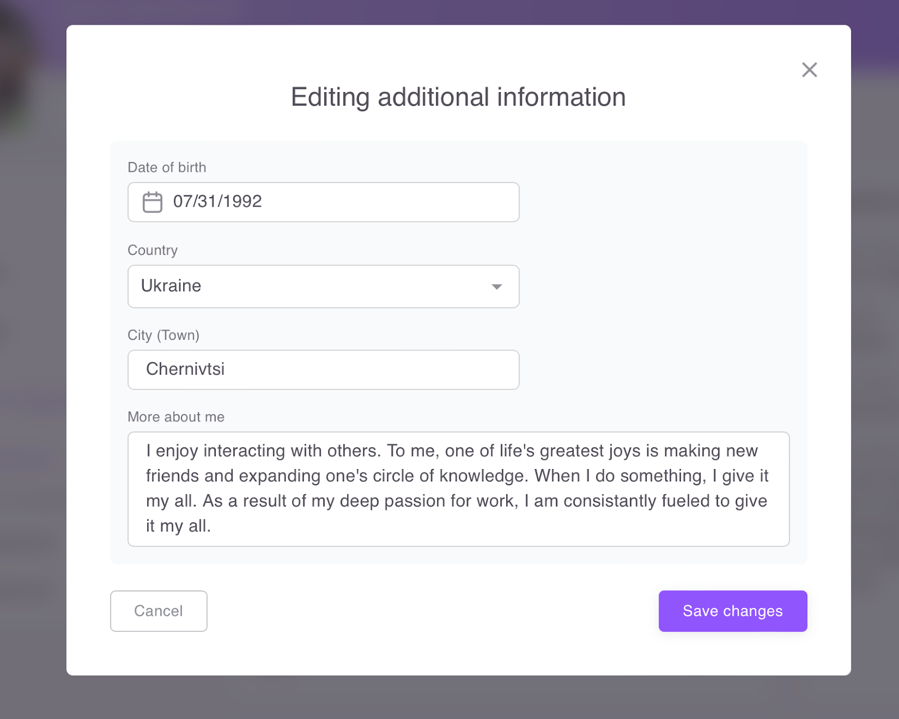Screen dimensions: 899x719
Task: Select the month segment 07 in birth date
Action: [x=182, y=201]
